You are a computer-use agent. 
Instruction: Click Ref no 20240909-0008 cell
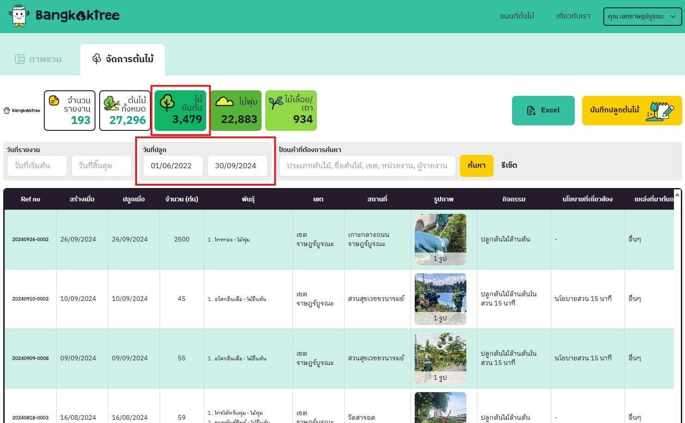tap(30, 358)
